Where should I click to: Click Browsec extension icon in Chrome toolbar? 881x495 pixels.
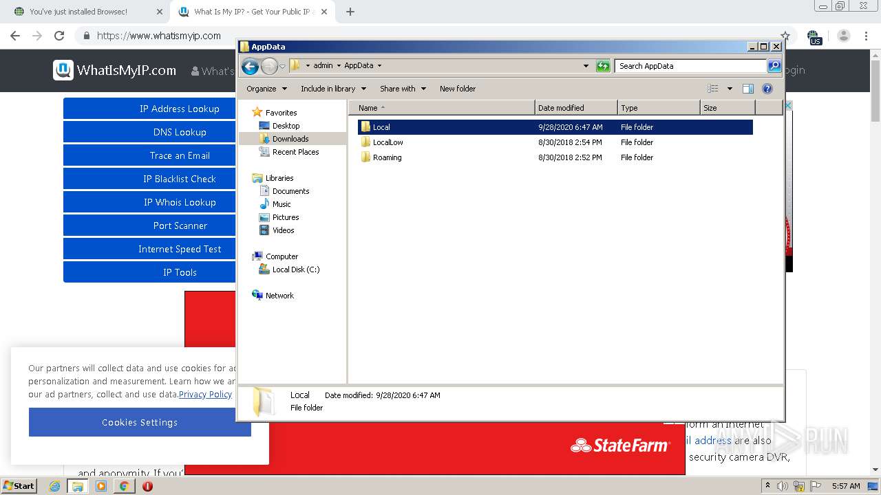point(814,36)
